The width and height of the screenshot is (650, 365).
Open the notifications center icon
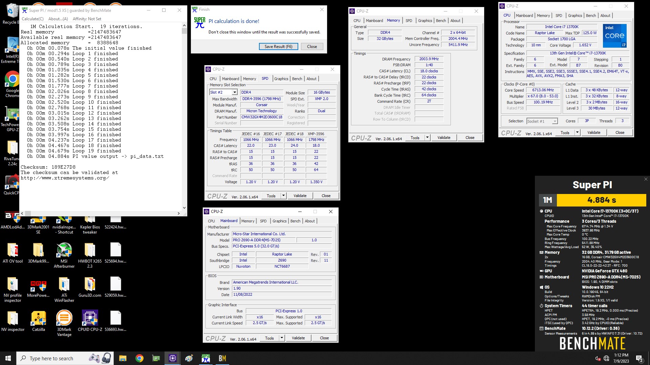[x=639, y=358]
